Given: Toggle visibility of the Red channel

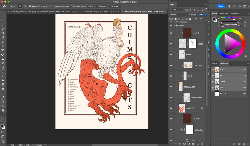Looking at the screenshot, I should (213, 76).
